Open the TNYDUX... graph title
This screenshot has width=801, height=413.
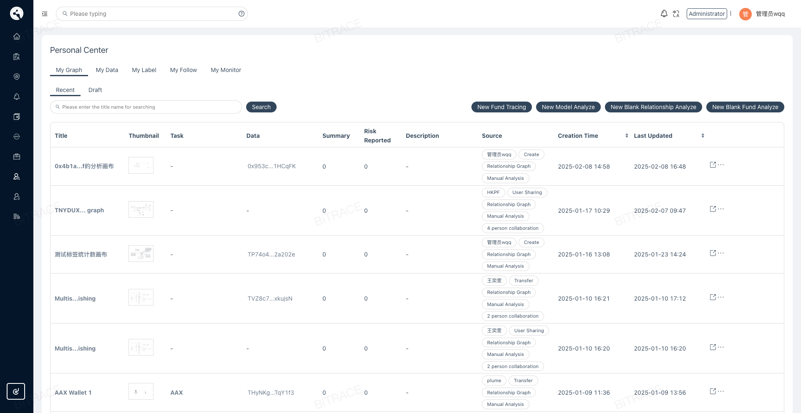79,210
